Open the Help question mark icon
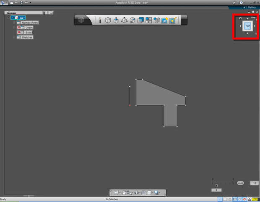The width and height of the screenshot is (260, 202). coord(241,3)
